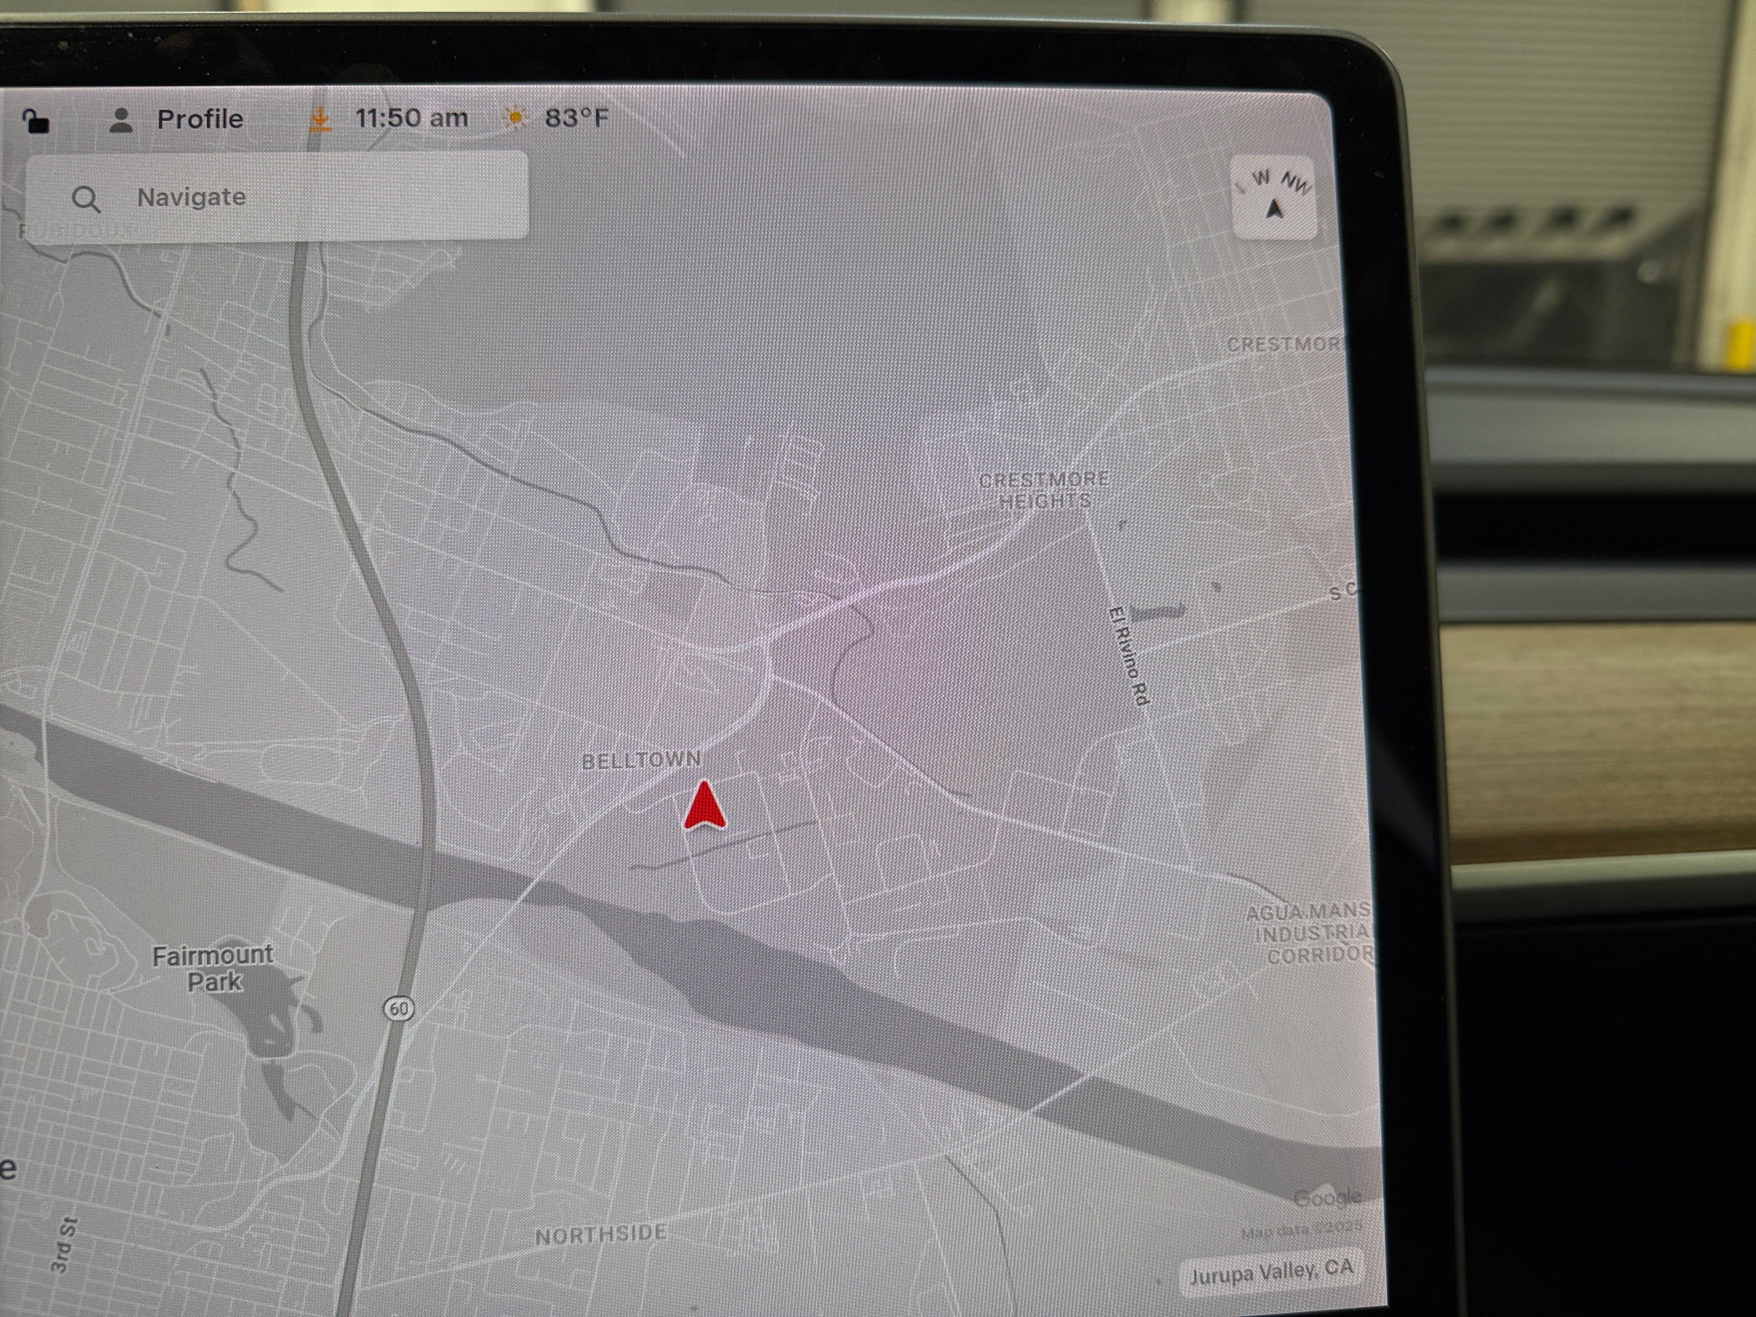Tap the El Rivino Rd street label

click(x=1129, y=656)
